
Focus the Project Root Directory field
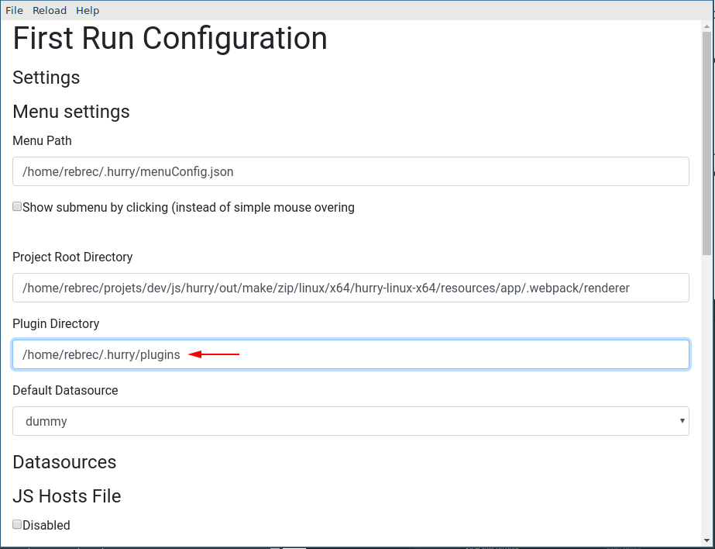[350, 288]
